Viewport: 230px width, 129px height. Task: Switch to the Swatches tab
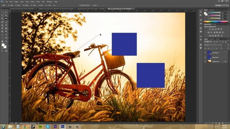pos(212,10)
